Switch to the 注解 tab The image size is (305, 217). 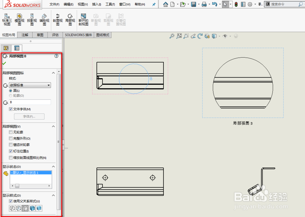click(x=25, y=35)
